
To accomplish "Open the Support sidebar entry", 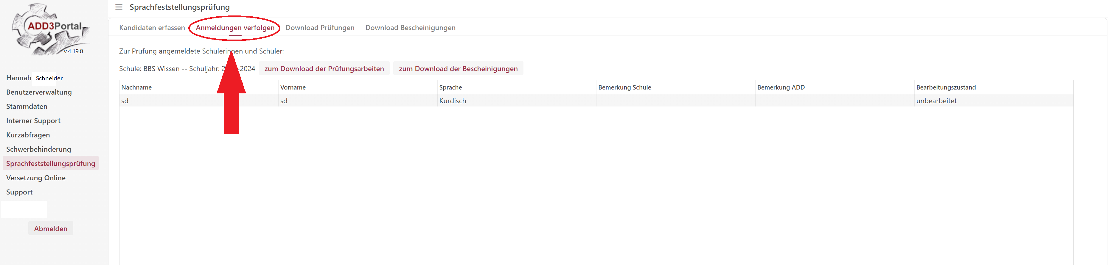I will click(19, 192).
